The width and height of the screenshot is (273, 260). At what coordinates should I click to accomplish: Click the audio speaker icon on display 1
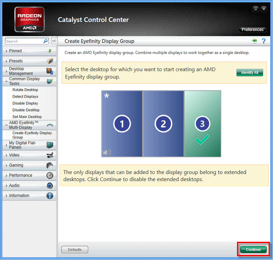[107, 152]
